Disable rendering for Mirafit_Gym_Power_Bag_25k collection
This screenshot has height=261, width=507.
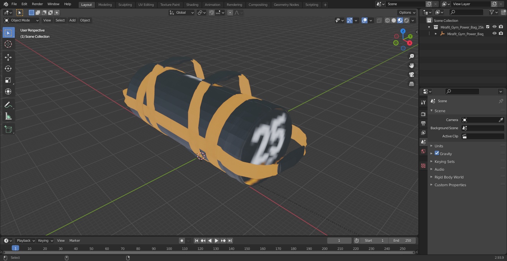tap(501, 27)
